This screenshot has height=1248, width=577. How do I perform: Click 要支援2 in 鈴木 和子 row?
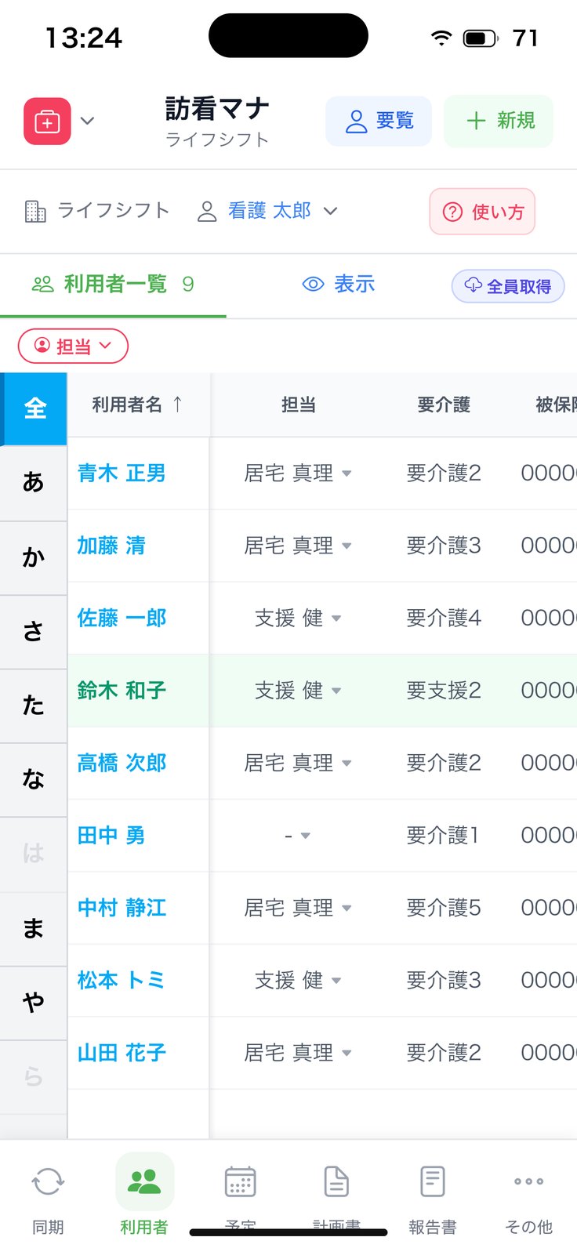(444, 691)
